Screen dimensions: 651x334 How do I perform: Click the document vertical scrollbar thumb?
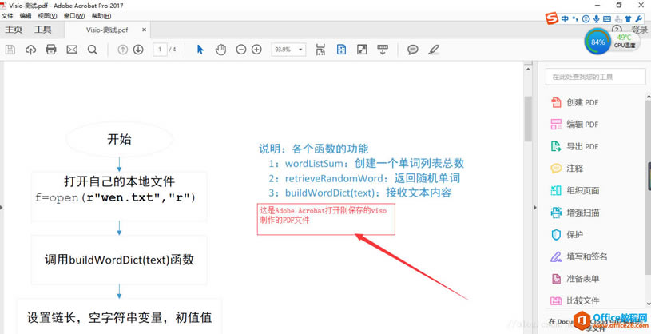[x=528, y=119]
